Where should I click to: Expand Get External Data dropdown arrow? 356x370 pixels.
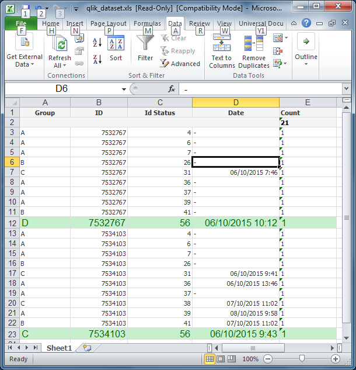coord(32,64)
